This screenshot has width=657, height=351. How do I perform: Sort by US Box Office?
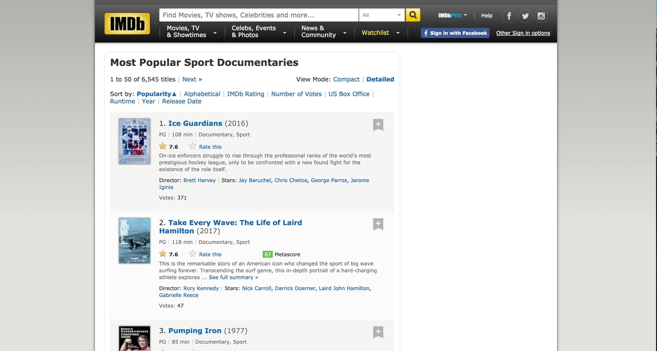point(349,94)
